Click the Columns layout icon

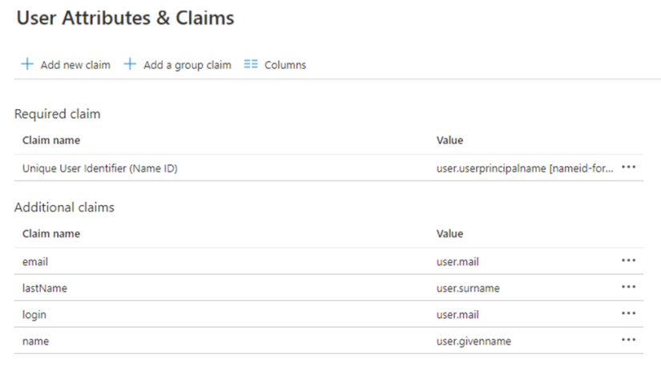(x=250, y=65)
